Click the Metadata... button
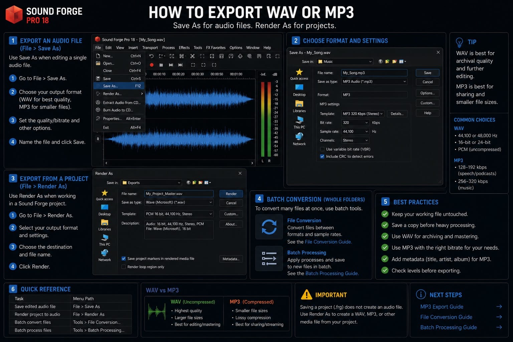Image resolution: width=513 pixels, height=342 pixels. point(231,259)
